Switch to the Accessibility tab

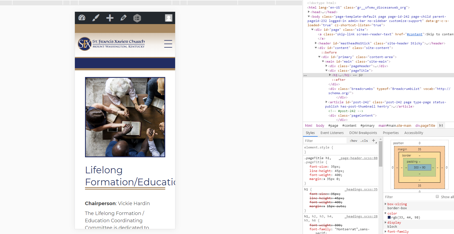414,133
